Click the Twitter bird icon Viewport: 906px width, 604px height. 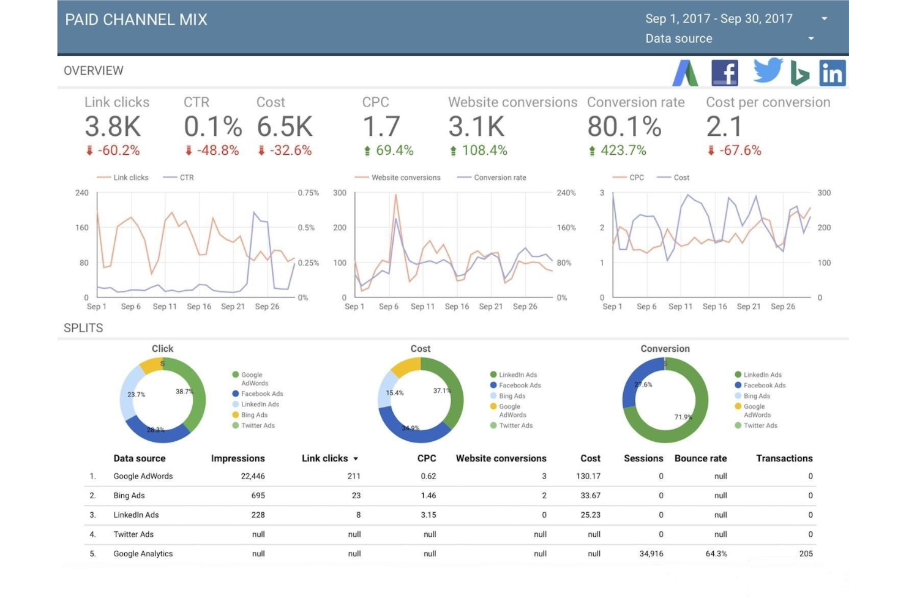(x=768, y=70)
